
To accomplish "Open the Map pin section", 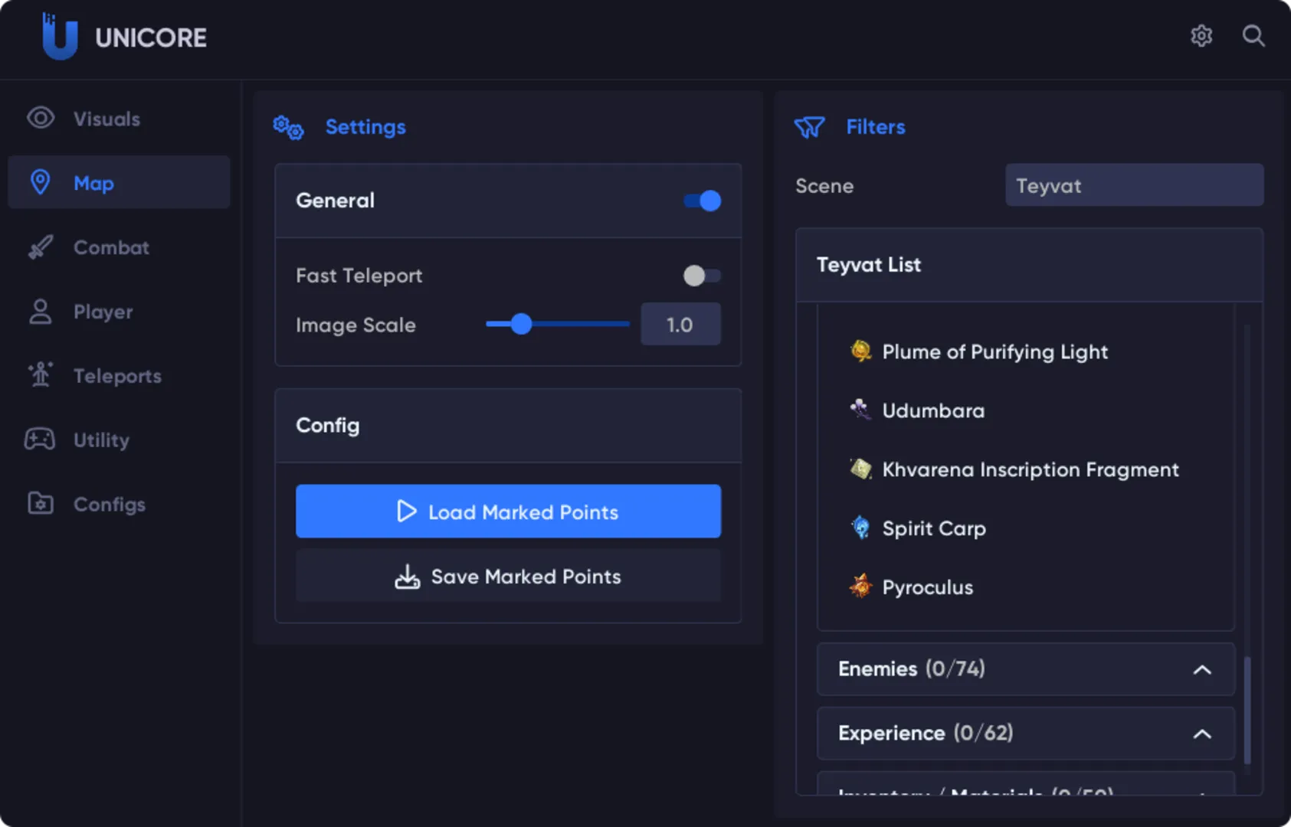I will pyautogui.click(x=40, y=182).
